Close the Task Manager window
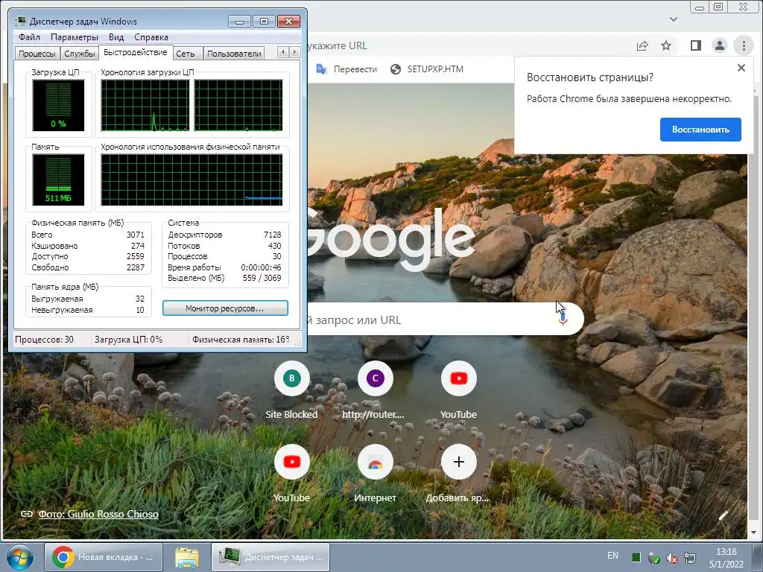The height and width of the screenshot is (572, 763). tap(288, 22)
